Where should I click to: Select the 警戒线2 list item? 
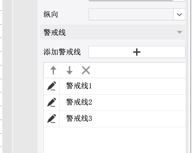point(79,102)
